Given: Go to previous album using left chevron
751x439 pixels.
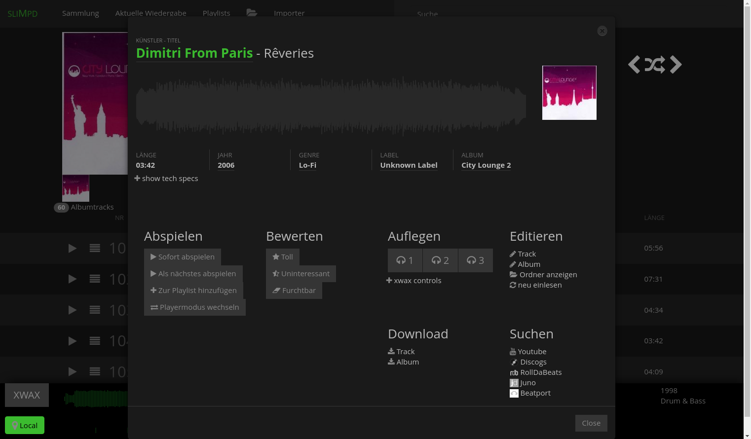Looking at the screenshot, I should click(634, 65).
